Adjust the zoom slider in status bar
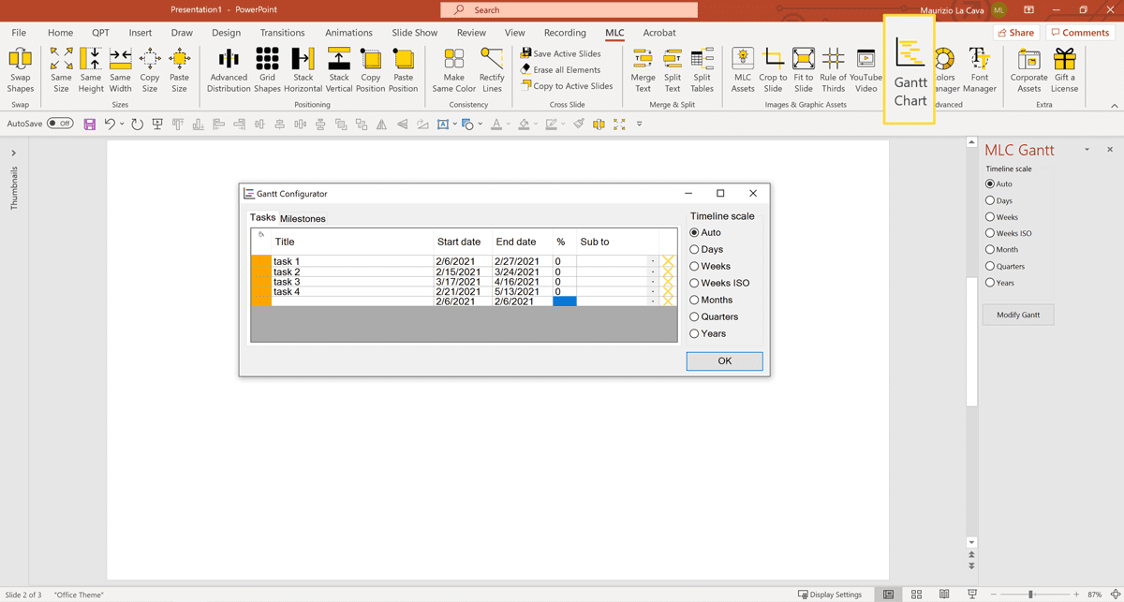The image size is (1124, 602). pos(1030,595)
